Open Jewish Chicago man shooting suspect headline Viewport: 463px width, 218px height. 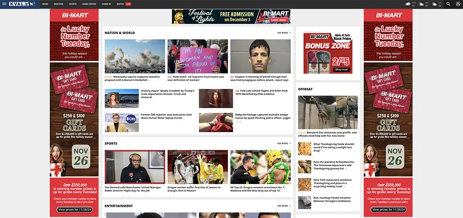[x=260, y=78]
